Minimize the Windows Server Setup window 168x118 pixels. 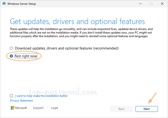pos(141,4)
